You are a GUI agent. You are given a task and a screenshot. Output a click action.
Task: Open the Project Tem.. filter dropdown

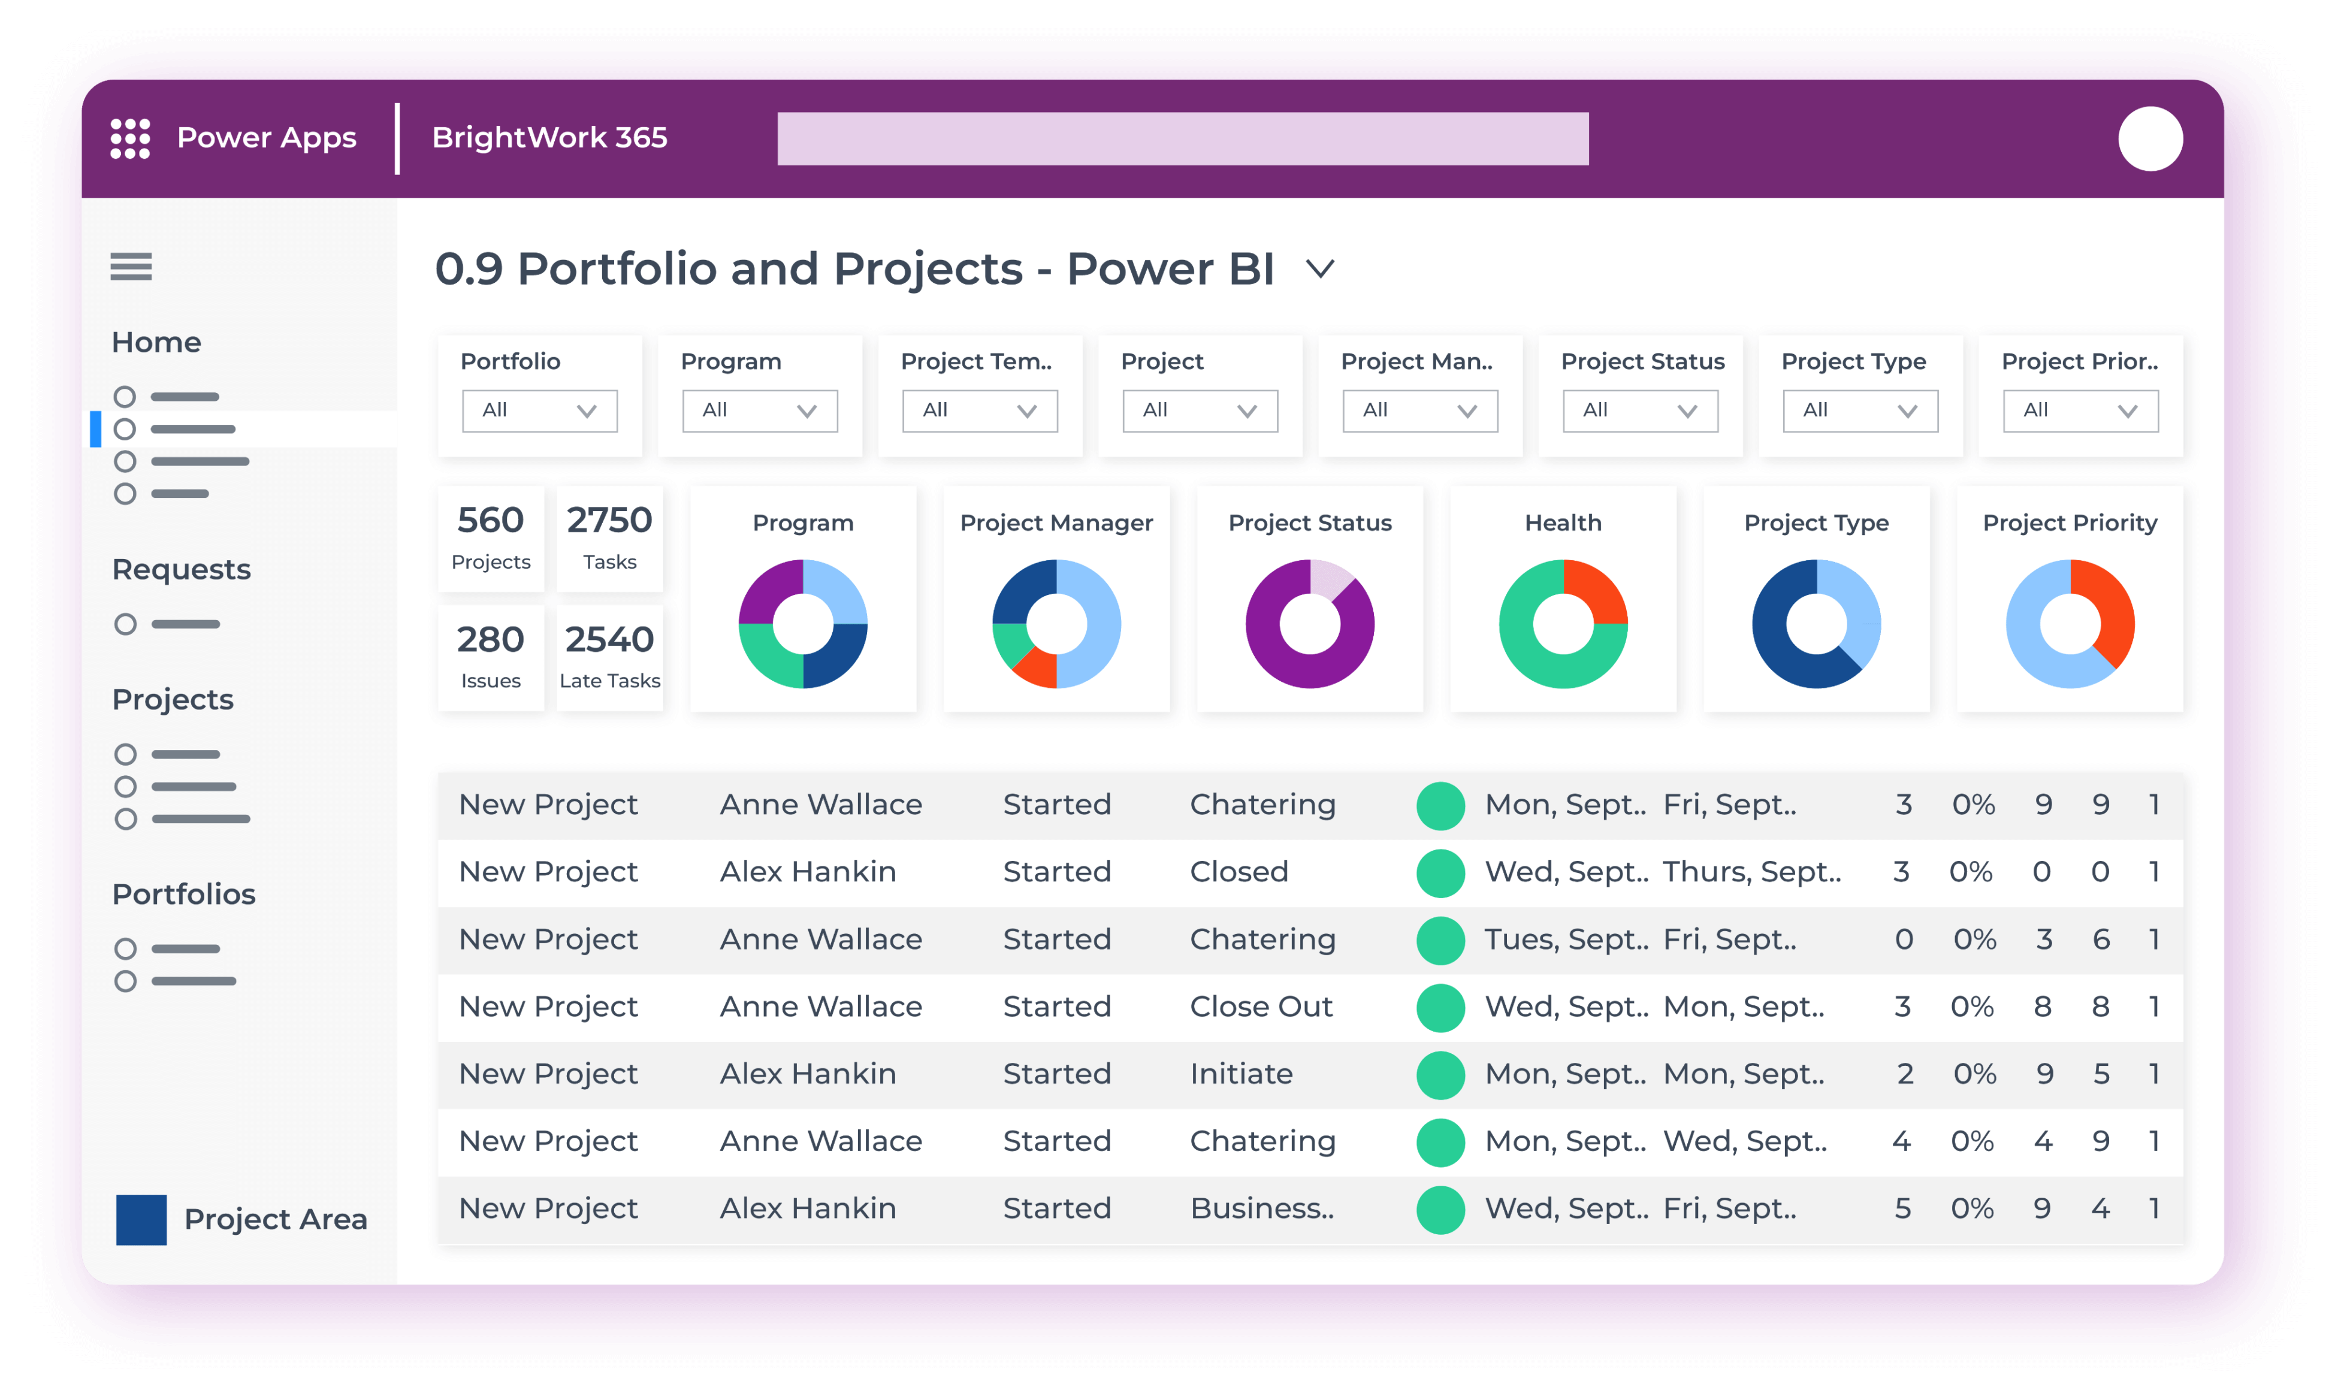click(980, 411)
